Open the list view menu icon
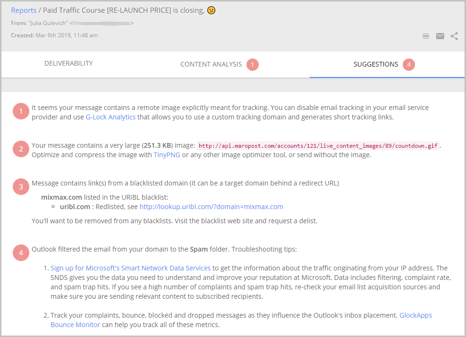Image resolution: width=466 pixels, height=337 pixels. [x=425, y=36]
